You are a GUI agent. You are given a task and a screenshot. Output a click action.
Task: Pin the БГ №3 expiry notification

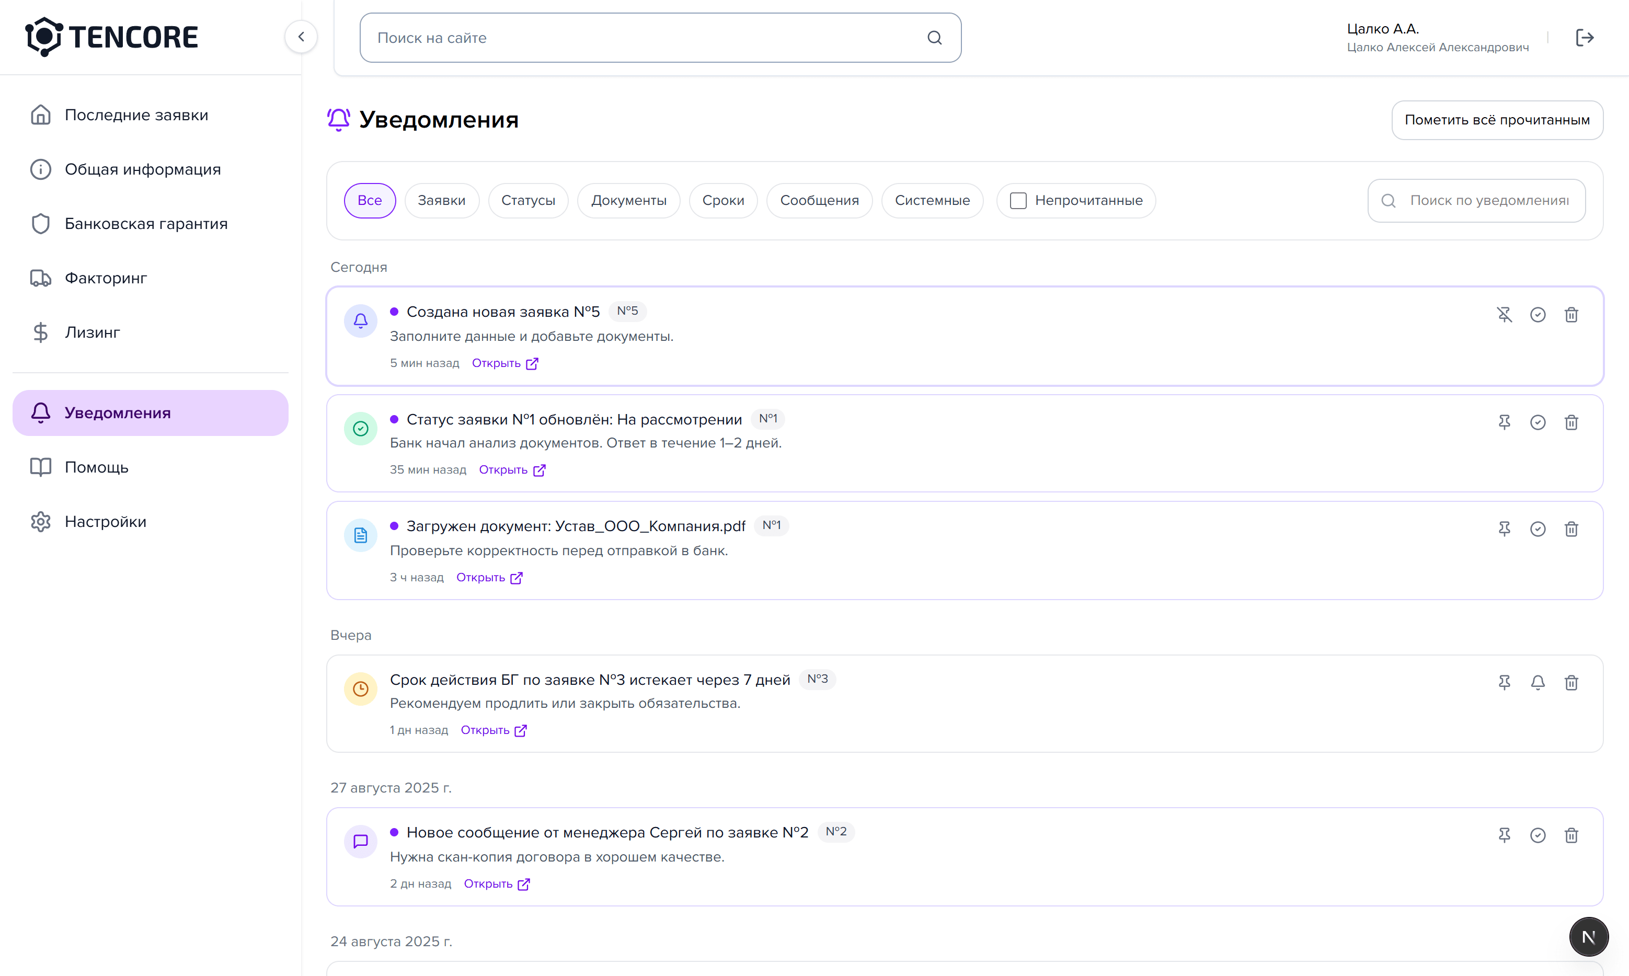pyautogui.click(x=1504, y=683)
